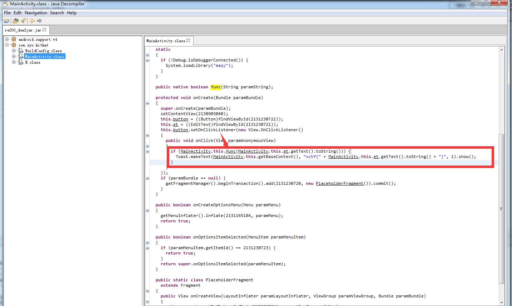Follow the PlaceholderFragment link in code

[339, 183]
